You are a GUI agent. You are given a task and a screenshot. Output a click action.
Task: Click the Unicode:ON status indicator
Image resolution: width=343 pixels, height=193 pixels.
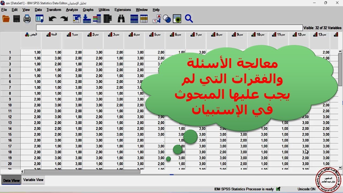tap(306, 189)
